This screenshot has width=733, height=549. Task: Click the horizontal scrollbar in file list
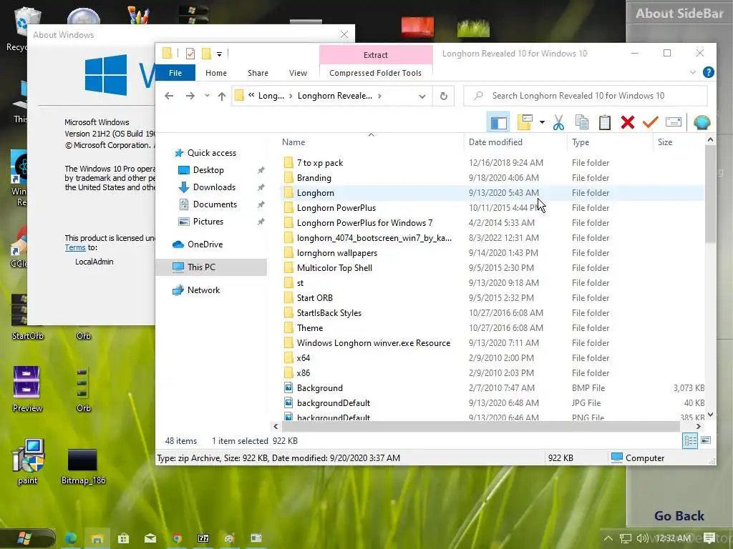click(x=480, y=426)
